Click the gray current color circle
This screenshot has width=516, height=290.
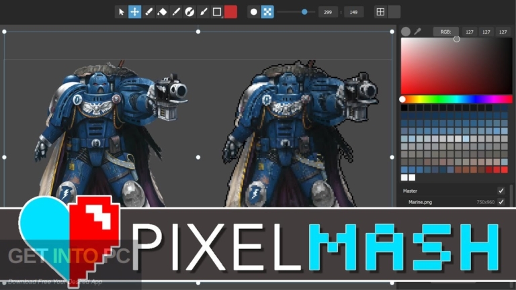pos(406,32)
